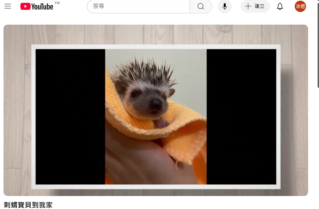Focus the 搜尋 search field
This screenshot has width=319, height=209.
tap(139, 6)
